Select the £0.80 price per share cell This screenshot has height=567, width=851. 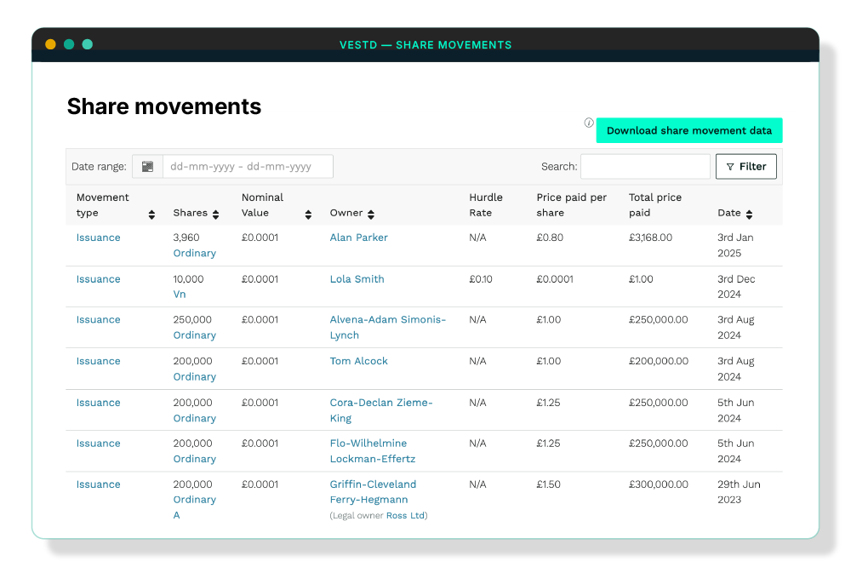click(550, 238)
